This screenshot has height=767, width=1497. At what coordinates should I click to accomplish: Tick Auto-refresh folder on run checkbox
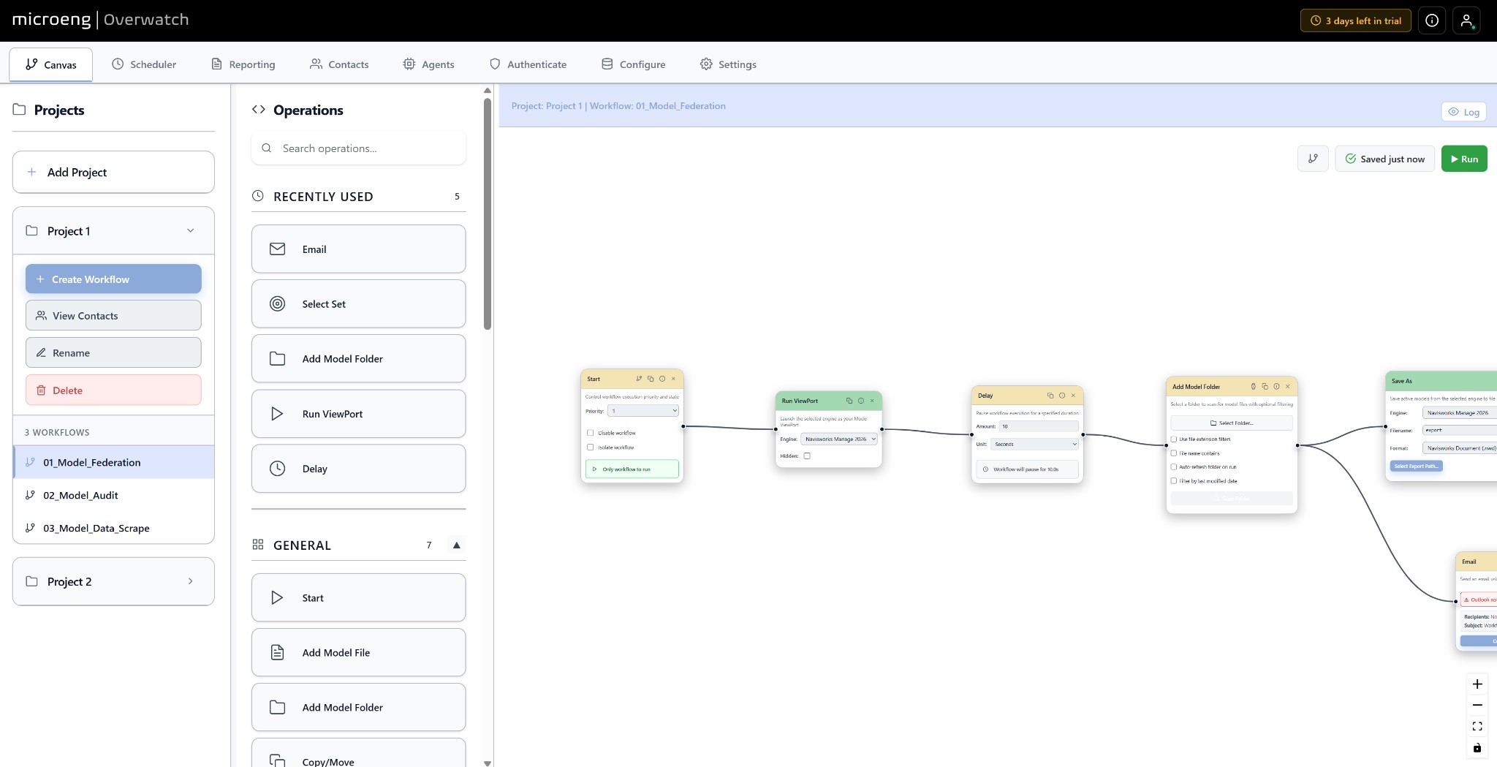pyautogui.click(x=1174, y=466)
